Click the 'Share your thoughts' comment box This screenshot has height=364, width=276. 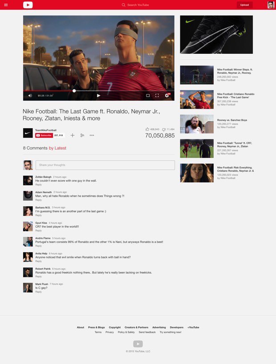pyautogui.click(x=105, y=165)
